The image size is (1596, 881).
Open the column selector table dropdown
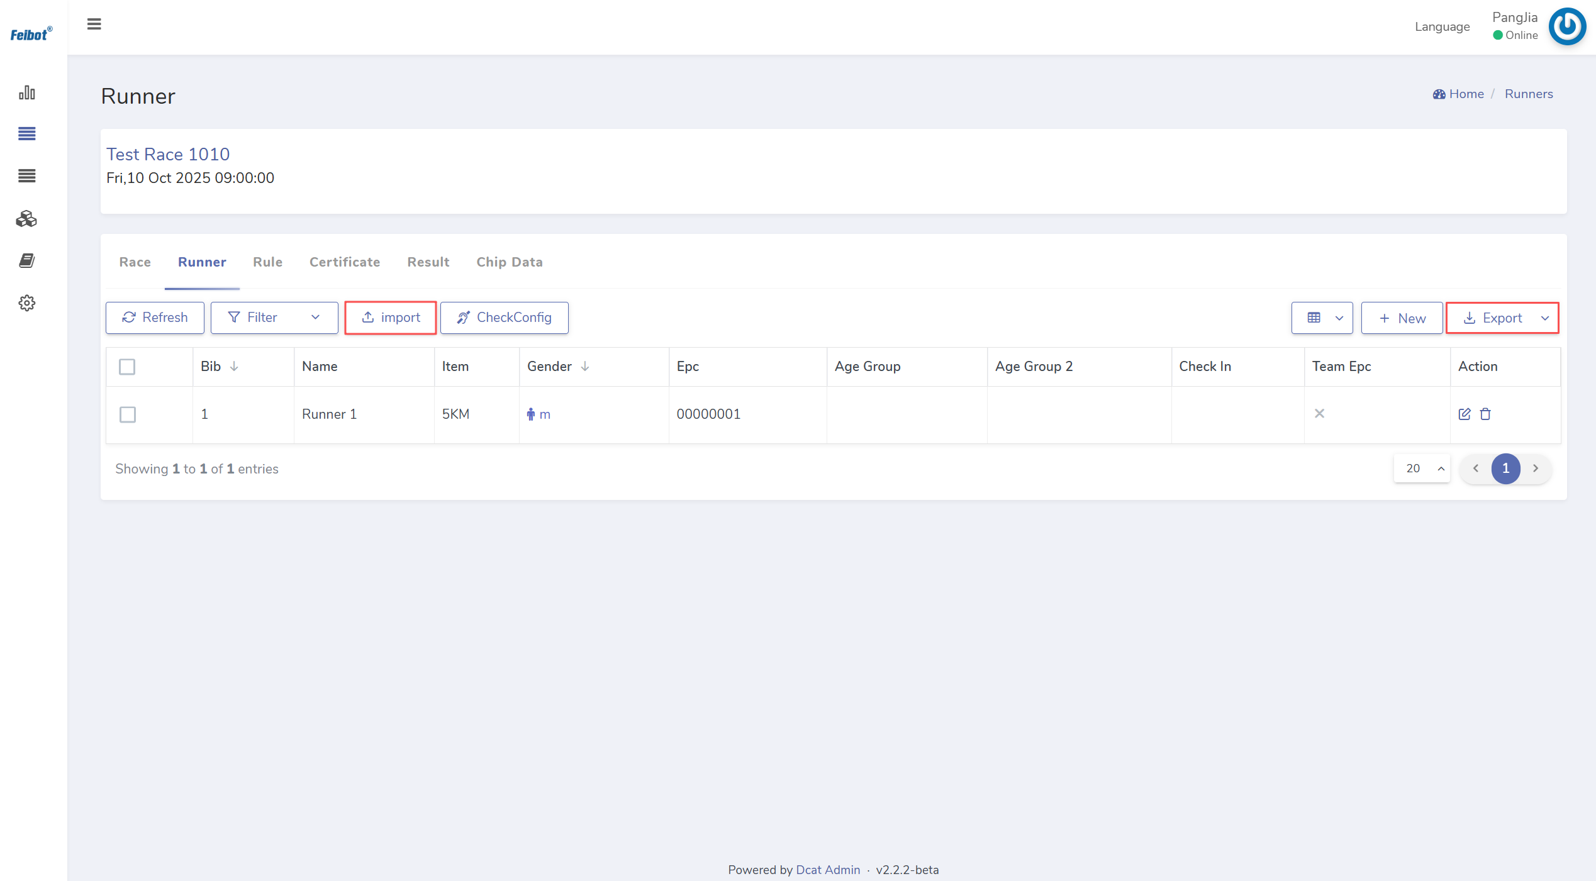point(1322,318)
